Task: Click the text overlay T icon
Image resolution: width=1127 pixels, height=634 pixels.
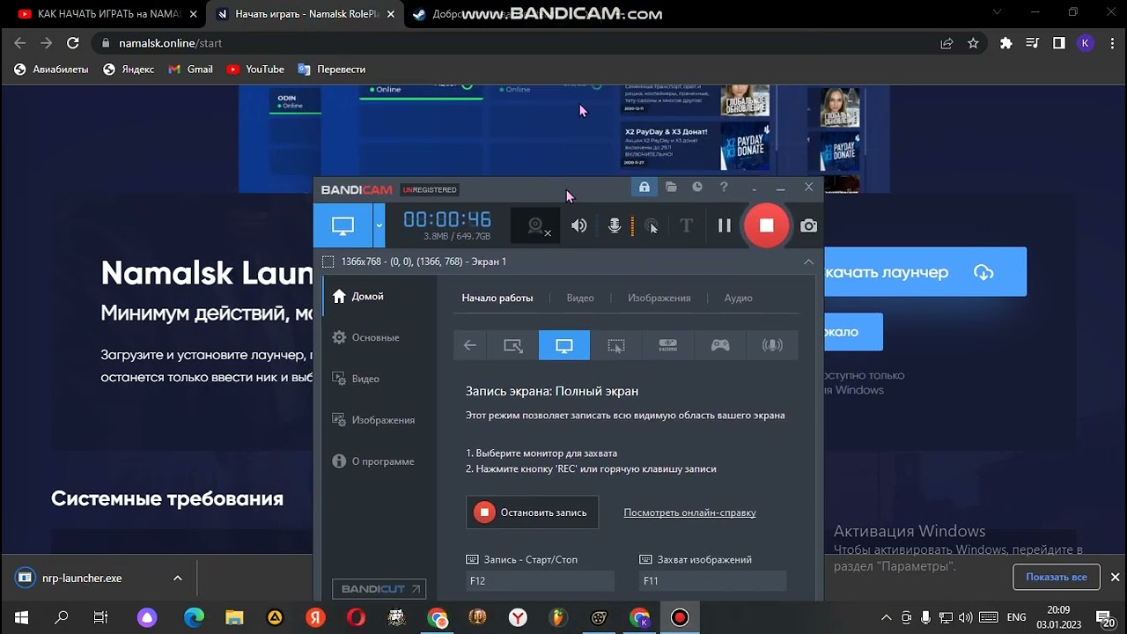Action: (686, 226)
